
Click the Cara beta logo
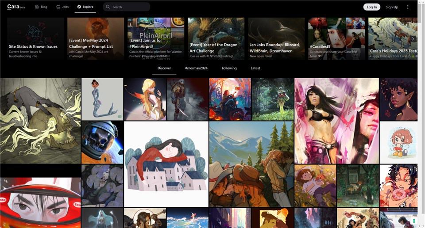[16, 7]
